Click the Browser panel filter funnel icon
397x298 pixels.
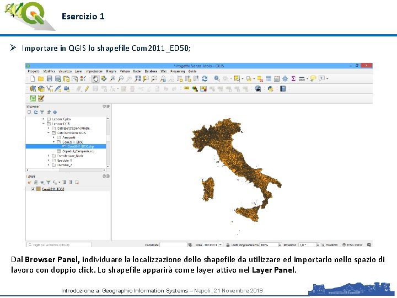pyautogui.click(x=42, y=112)
